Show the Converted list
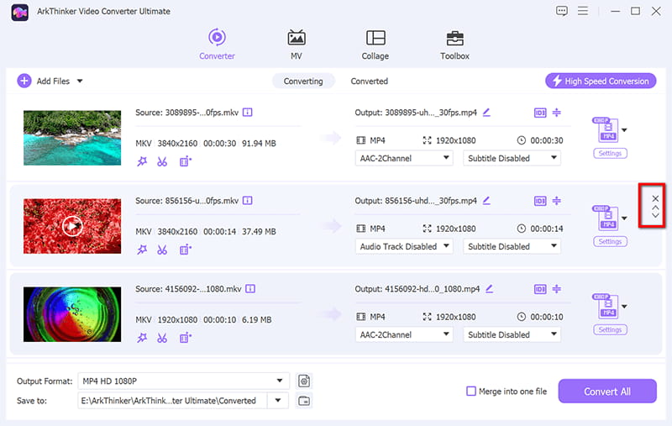The height and width of the screenshot is (426, 672). [369, 81]
